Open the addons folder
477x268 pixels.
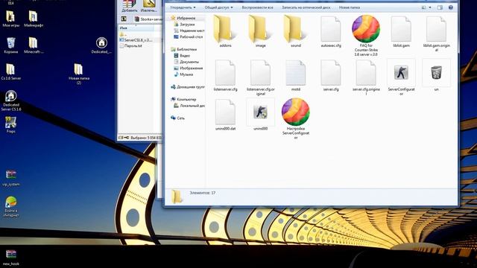tap(225, 32)
